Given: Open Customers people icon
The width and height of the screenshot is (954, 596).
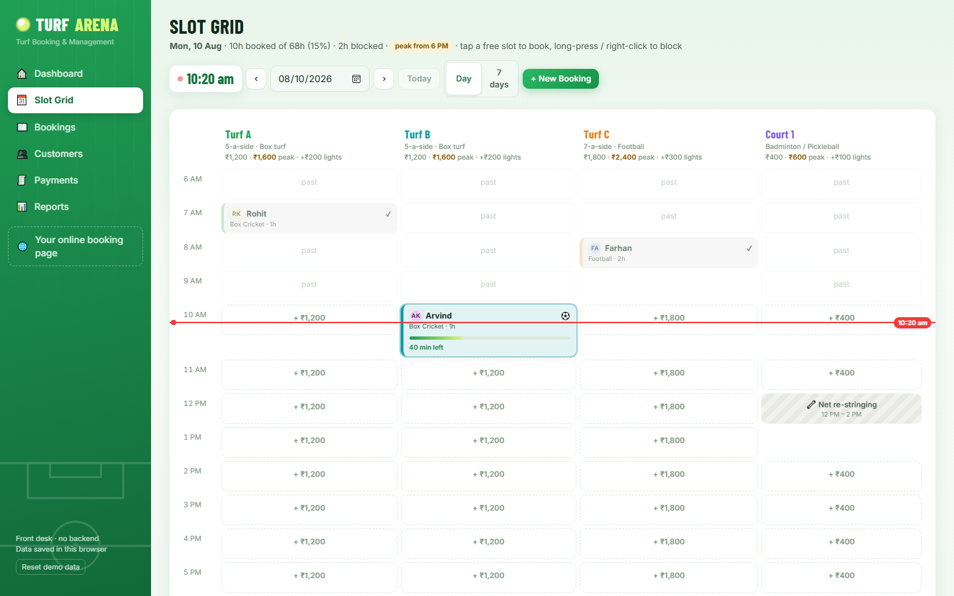Looking at the screenshot, I should [x=22, y=154].
